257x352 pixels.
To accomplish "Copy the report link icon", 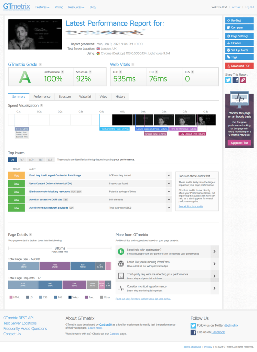I will click(x=243, y=80).
